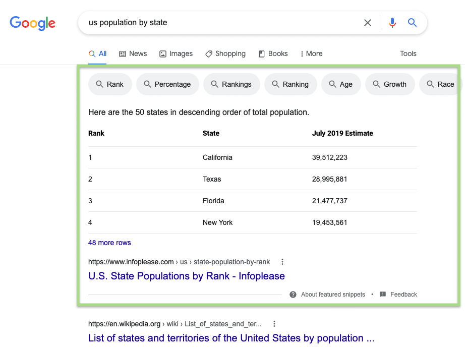Click the blue search magnifier icon
This screenshot has width=465, height=348.
[412, 23]
